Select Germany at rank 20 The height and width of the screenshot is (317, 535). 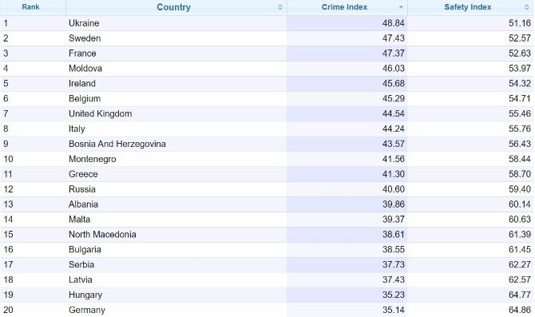87,310
